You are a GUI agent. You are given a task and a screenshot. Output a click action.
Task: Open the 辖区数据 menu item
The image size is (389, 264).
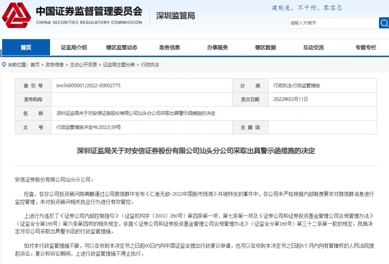click(265, 47)
